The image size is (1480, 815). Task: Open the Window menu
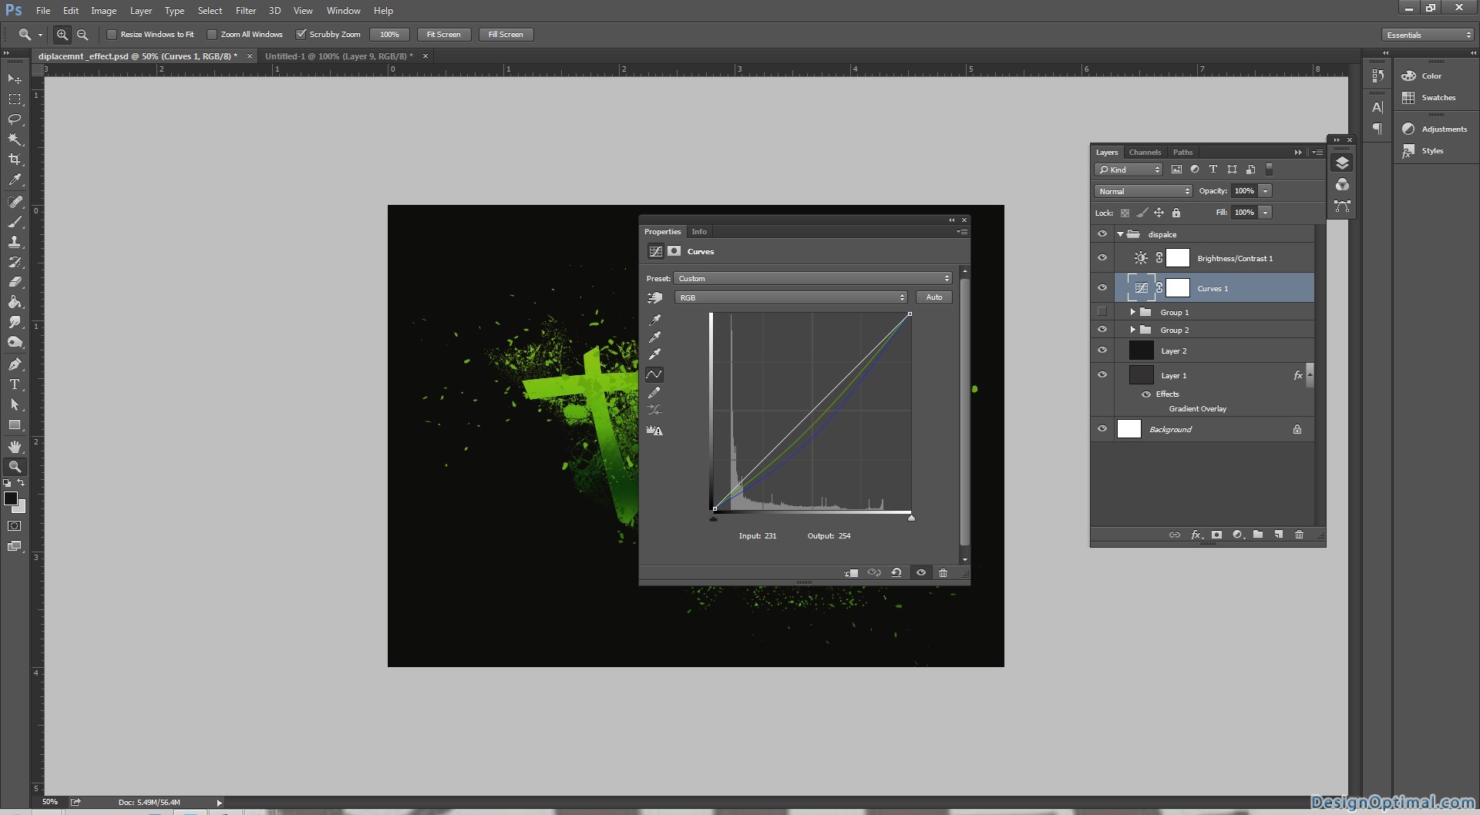[x=343, y=11]
